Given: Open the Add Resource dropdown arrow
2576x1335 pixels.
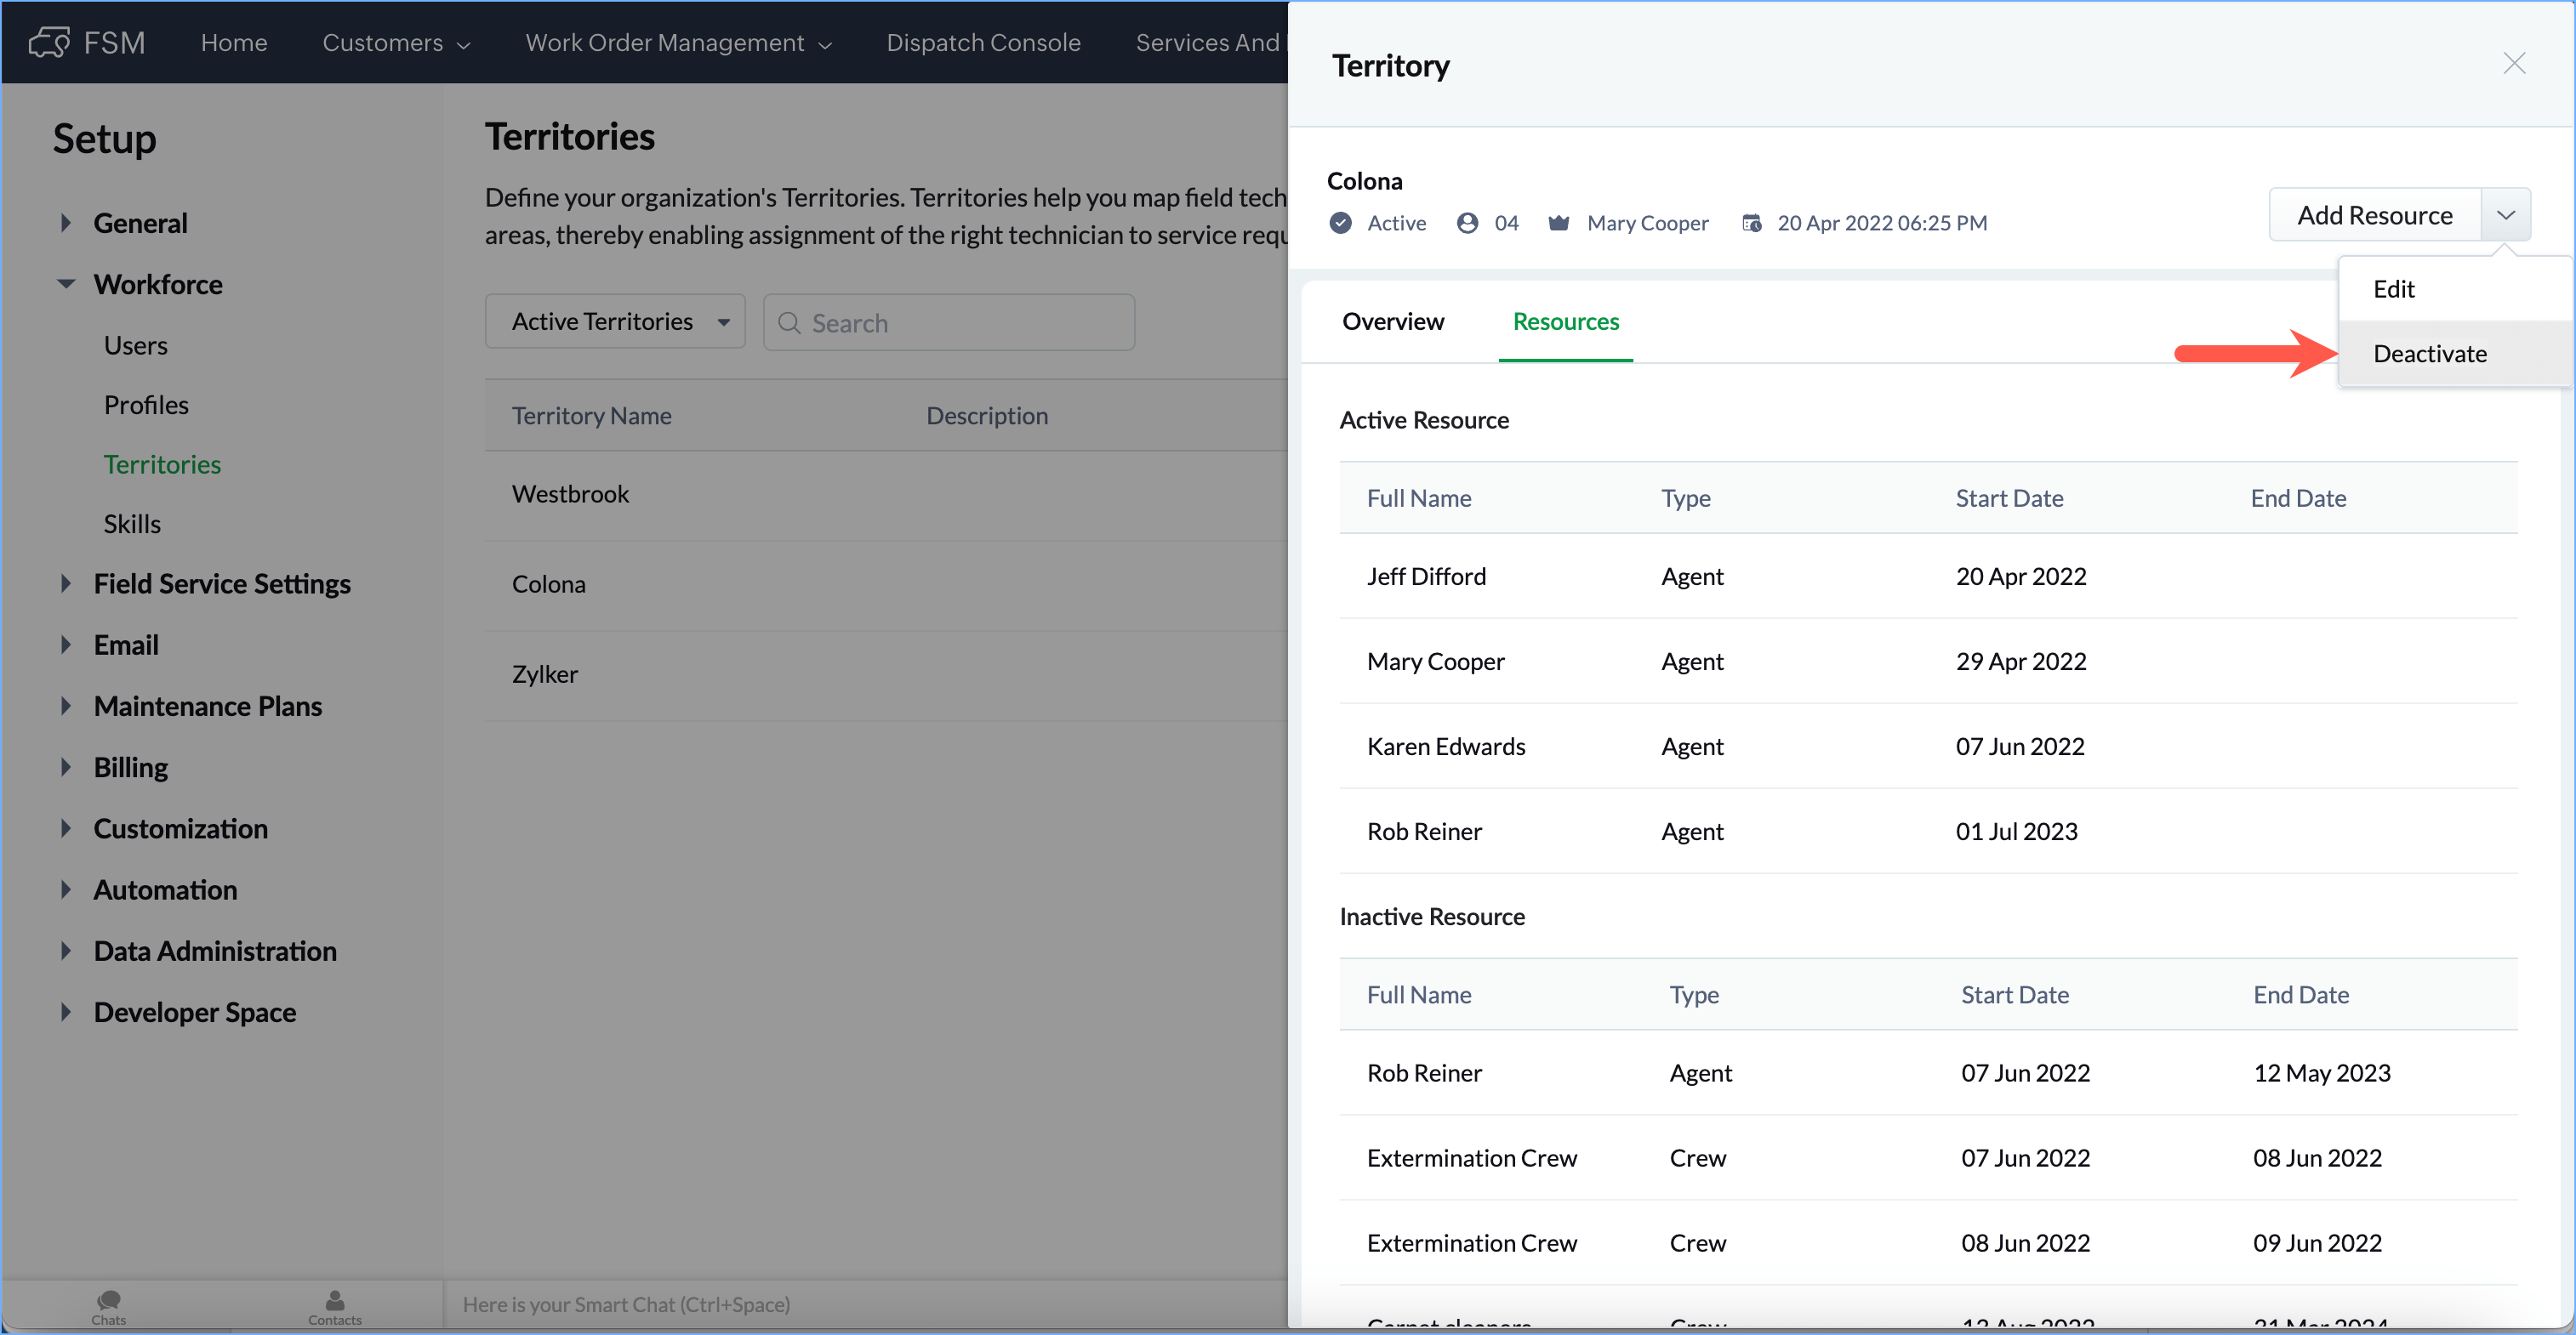Looking at the screenshot, I should 2505,215.
